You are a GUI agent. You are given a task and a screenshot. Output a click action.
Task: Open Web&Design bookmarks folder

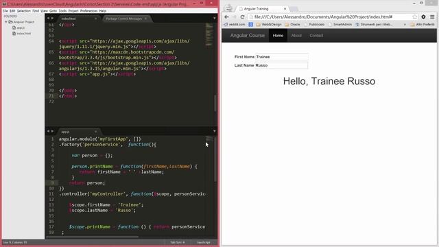click(x=269, y=25)
